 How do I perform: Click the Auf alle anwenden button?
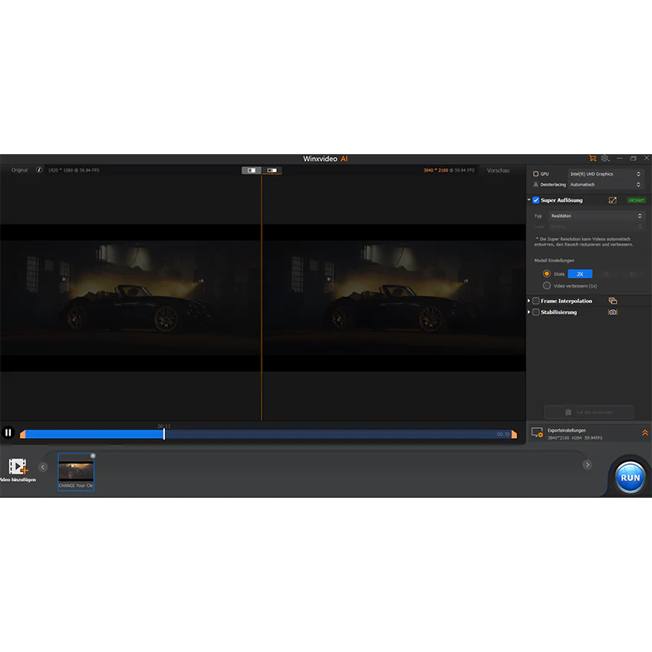[589, 412]
